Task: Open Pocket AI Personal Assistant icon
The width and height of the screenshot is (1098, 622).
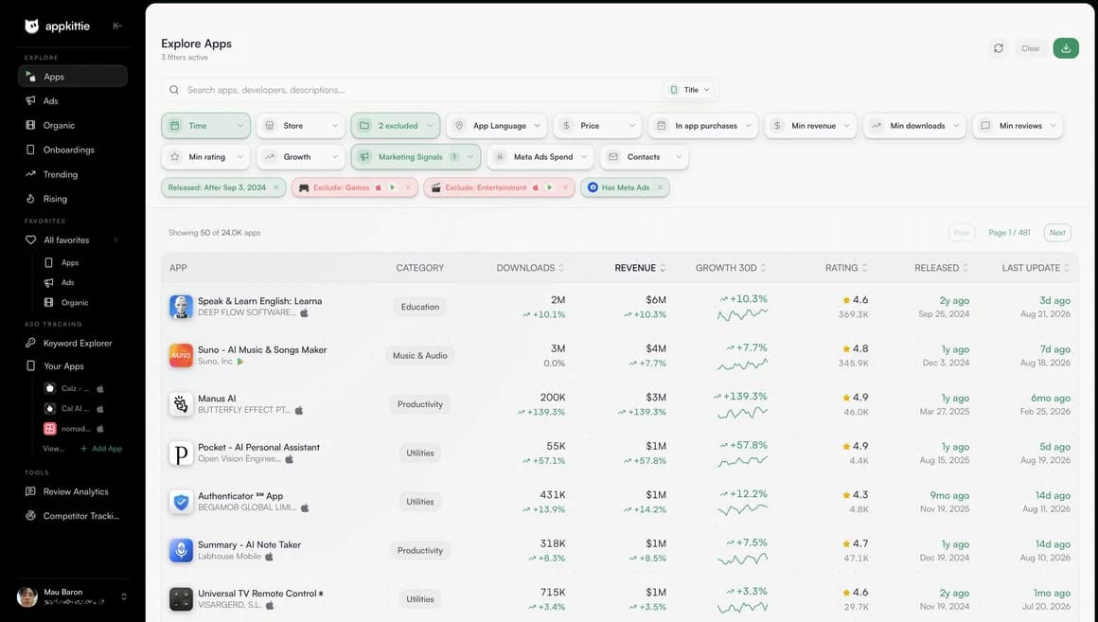Action: [182, 453]
